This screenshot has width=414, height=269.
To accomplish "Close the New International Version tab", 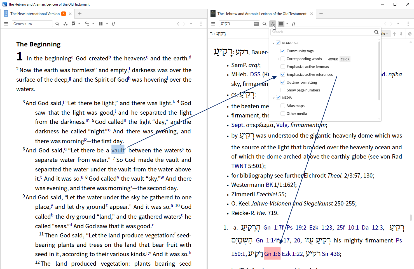I will click(x=70, y=14).
